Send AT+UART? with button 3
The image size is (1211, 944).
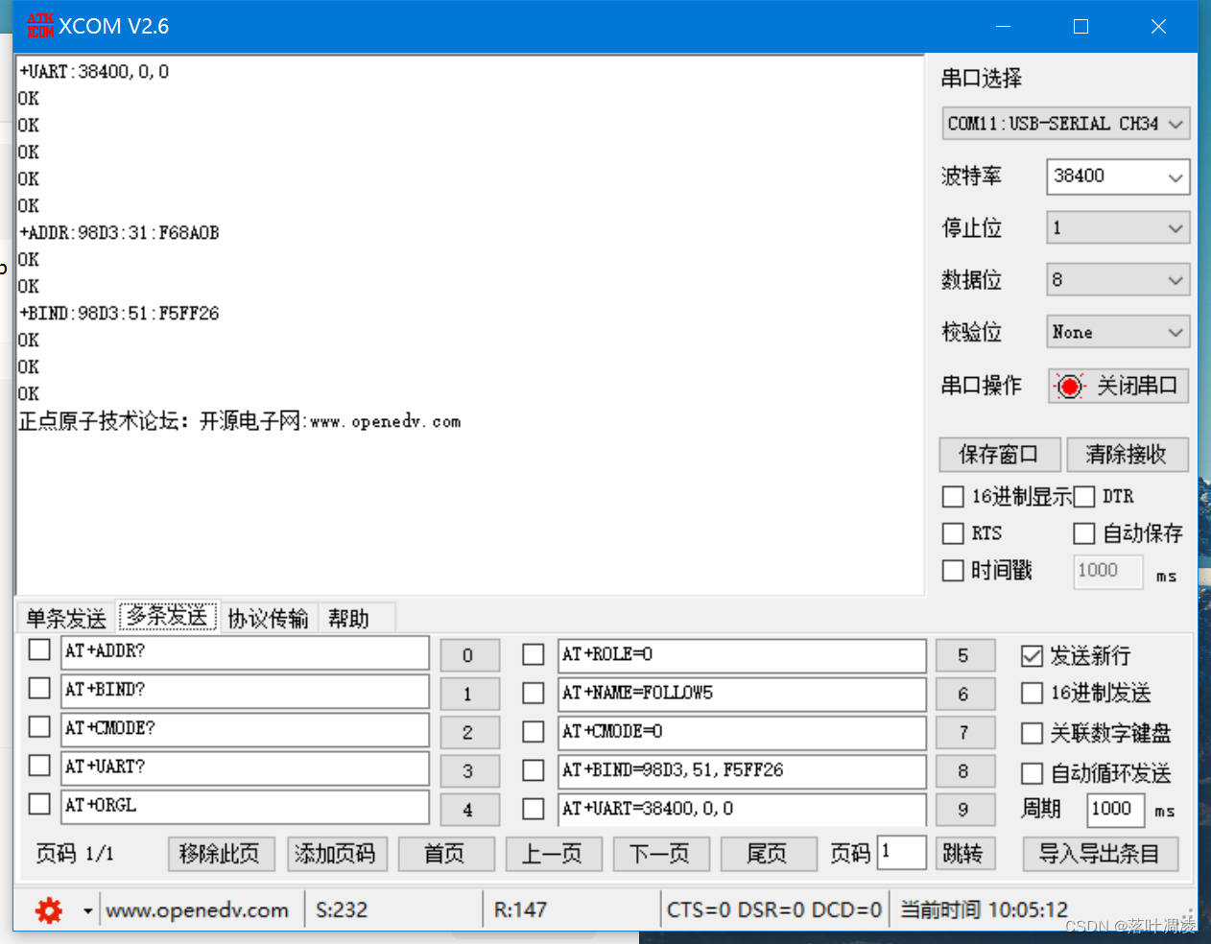tap(469, 770)
